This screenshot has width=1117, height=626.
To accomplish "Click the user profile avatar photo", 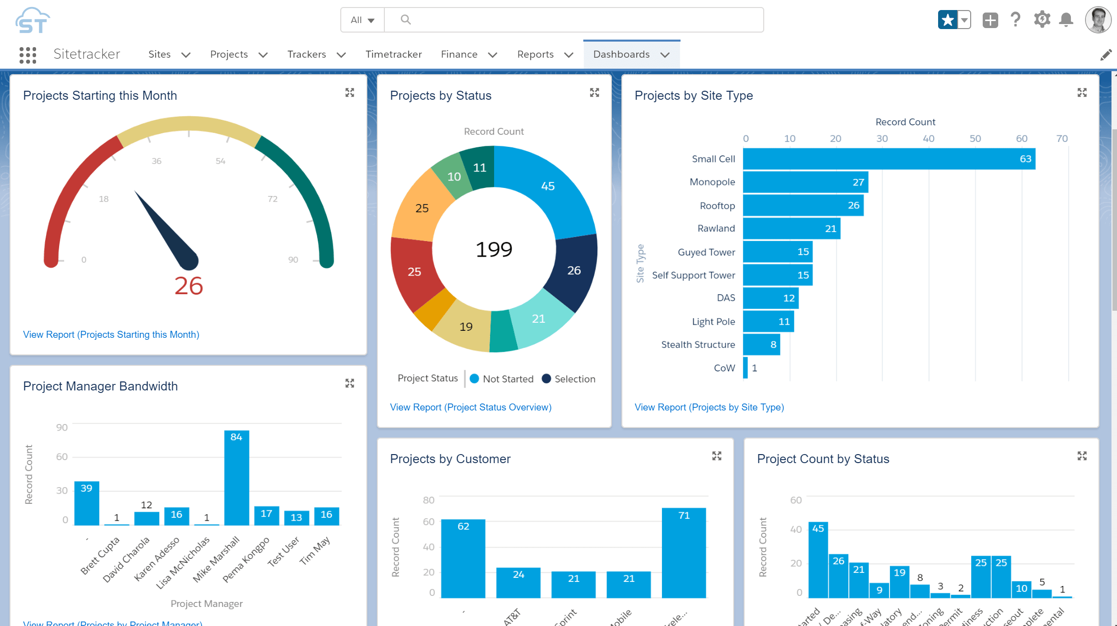I will pyautogui.click(x=1098, y=20).
